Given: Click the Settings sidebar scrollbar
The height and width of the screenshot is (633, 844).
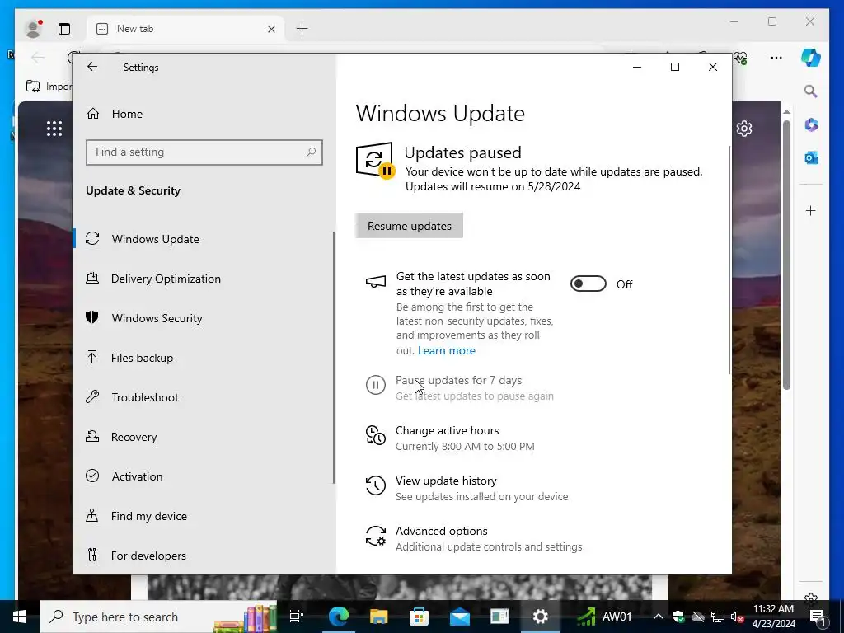Looking at the screenshot, I should click(x=334, y=358).
